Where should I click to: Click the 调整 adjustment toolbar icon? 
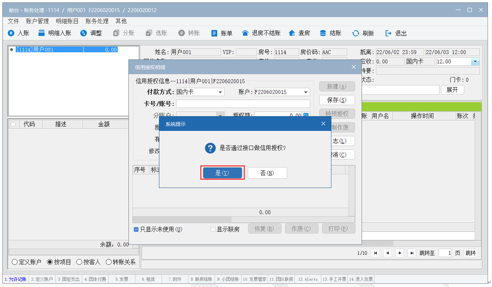point(84,34)
